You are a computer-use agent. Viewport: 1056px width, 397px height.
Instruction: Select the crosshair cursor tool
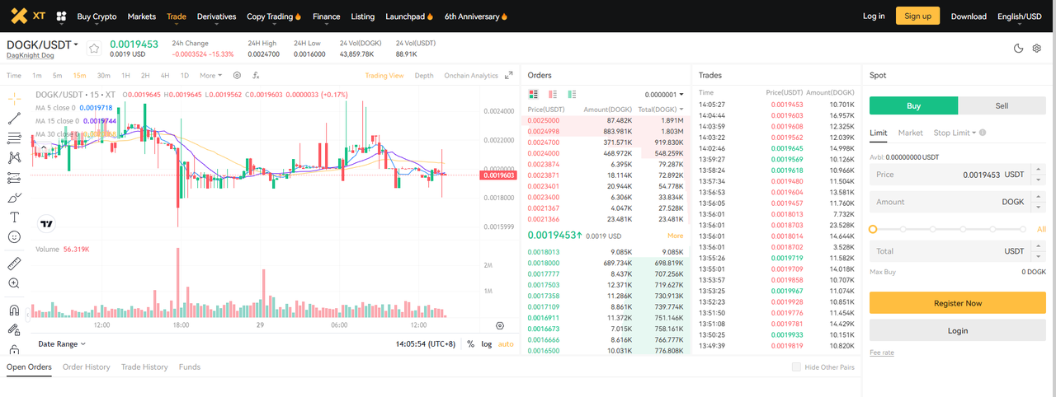(x=14, y=98)
